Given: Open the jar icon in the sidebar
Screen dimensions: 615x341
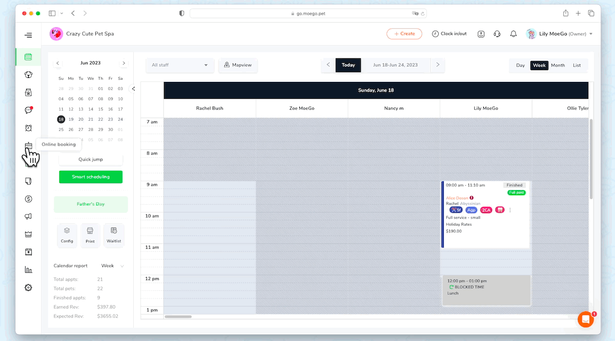Looking at the screenshot, I should click(28, 93).
